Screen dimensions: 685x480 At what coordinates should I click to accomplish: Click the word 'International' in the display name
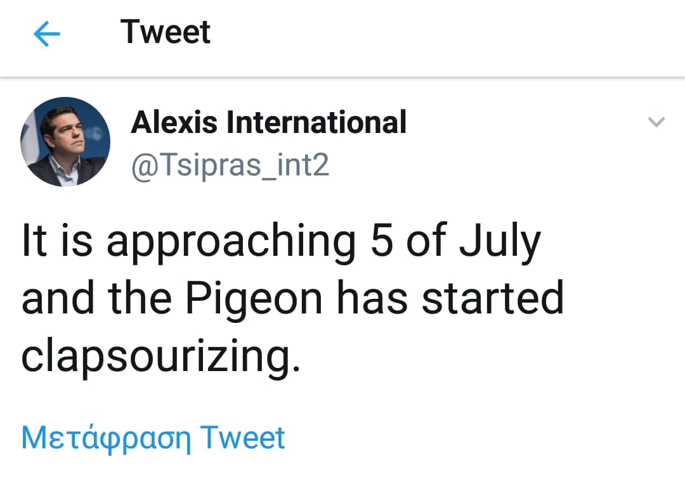point(316,122)
